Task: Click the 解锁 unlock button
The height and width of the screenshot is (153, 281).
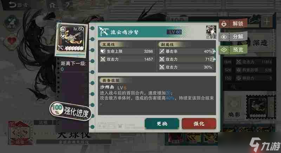Action: tap(233, 24)
